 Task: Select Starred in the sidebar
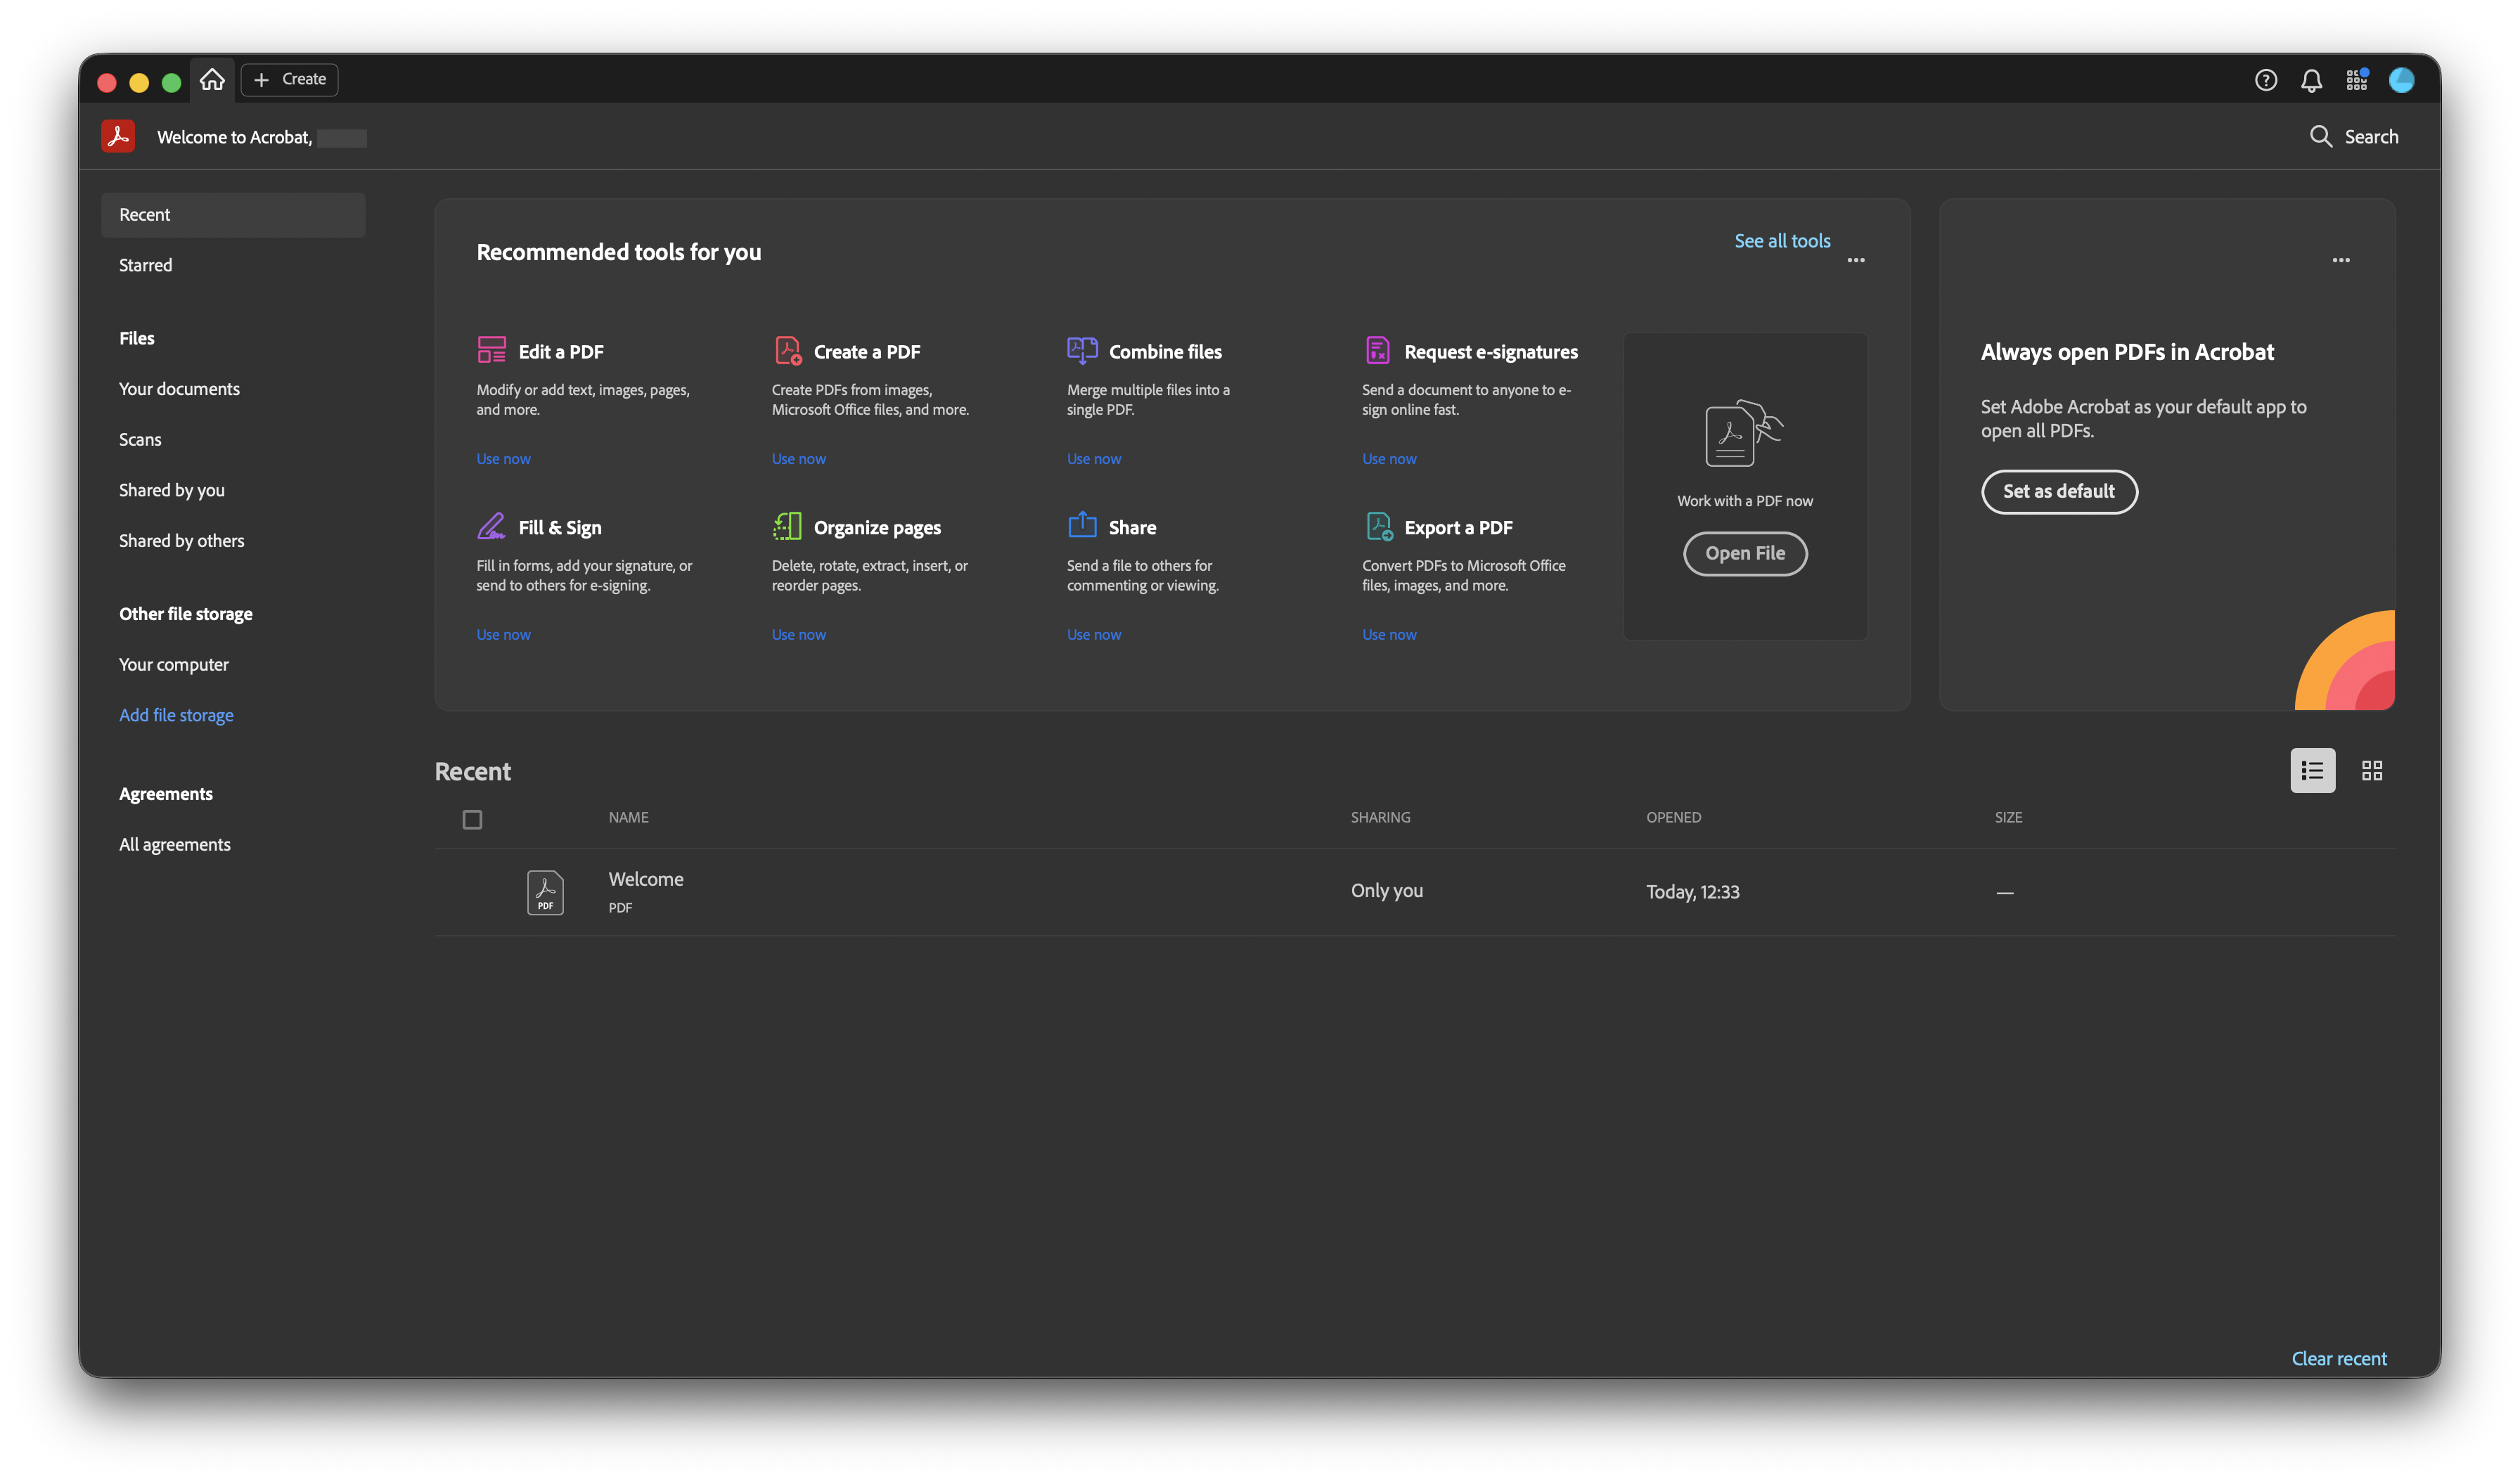pyautogui.click(x=146, y=265)
